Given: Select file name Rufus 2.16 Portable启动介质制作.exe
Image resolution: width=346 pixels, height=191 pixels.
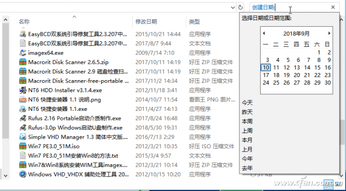Looking at the screenshot, I should click(75, 118).
